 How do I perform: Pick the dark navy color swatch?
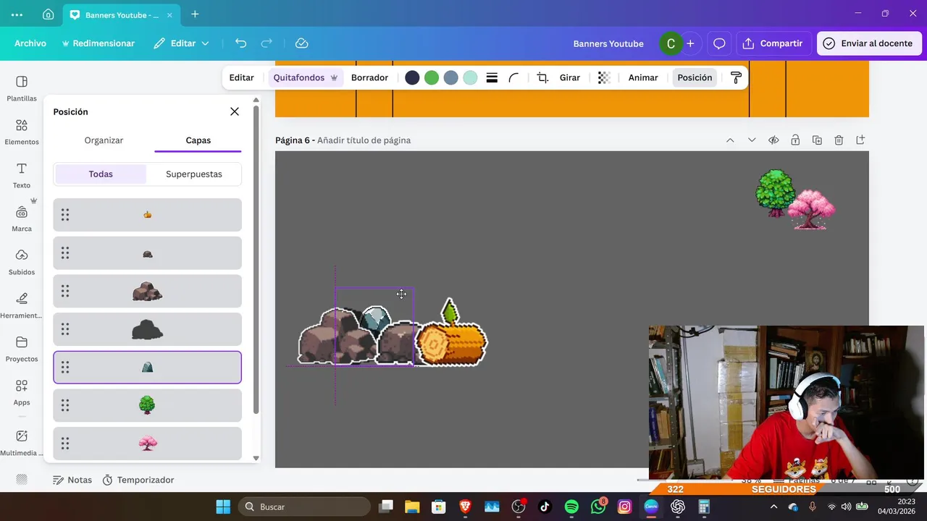(x=412, y=77)
